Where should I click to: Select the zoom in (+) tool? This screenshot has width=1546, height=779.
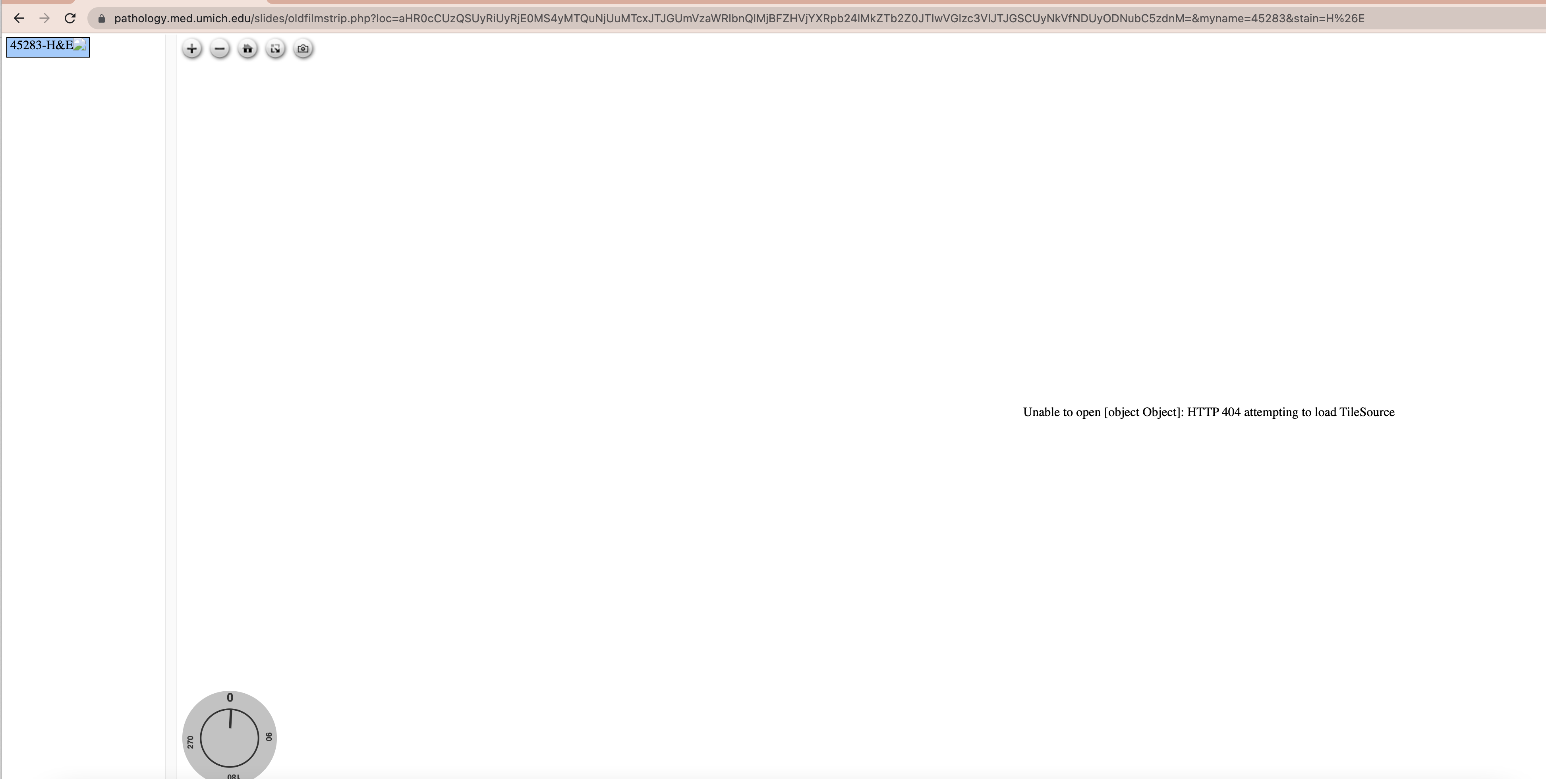[191, 49]
